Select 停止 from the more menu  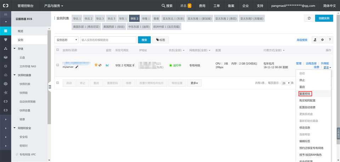(302, 80)
